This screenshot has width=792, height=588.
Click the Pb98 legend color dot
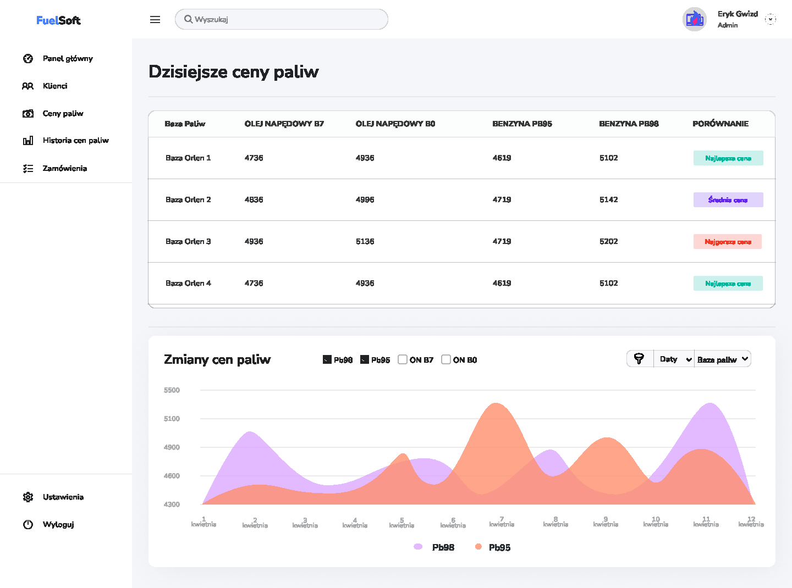[418, 547]
